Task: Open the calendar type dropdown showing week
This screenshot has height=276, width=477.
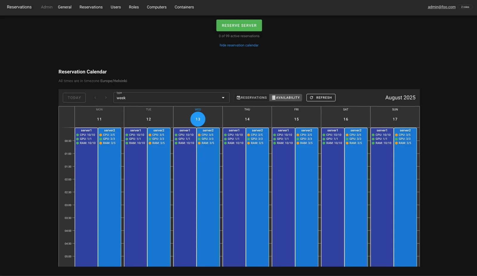Action: pos(171,98)
